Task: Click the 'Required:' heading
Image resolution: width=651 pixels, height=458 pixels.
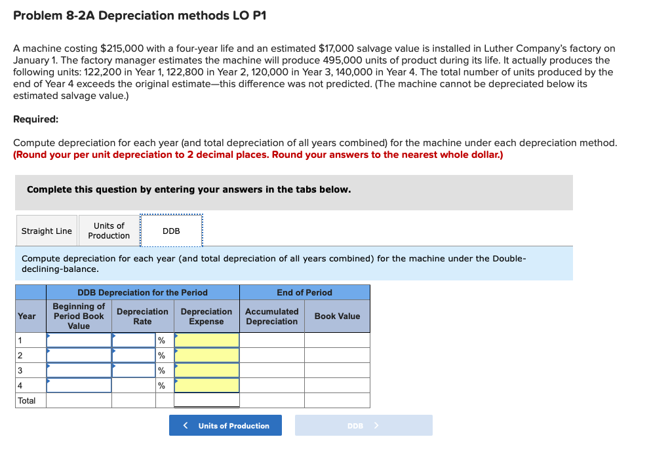Action: click(35, 119)
